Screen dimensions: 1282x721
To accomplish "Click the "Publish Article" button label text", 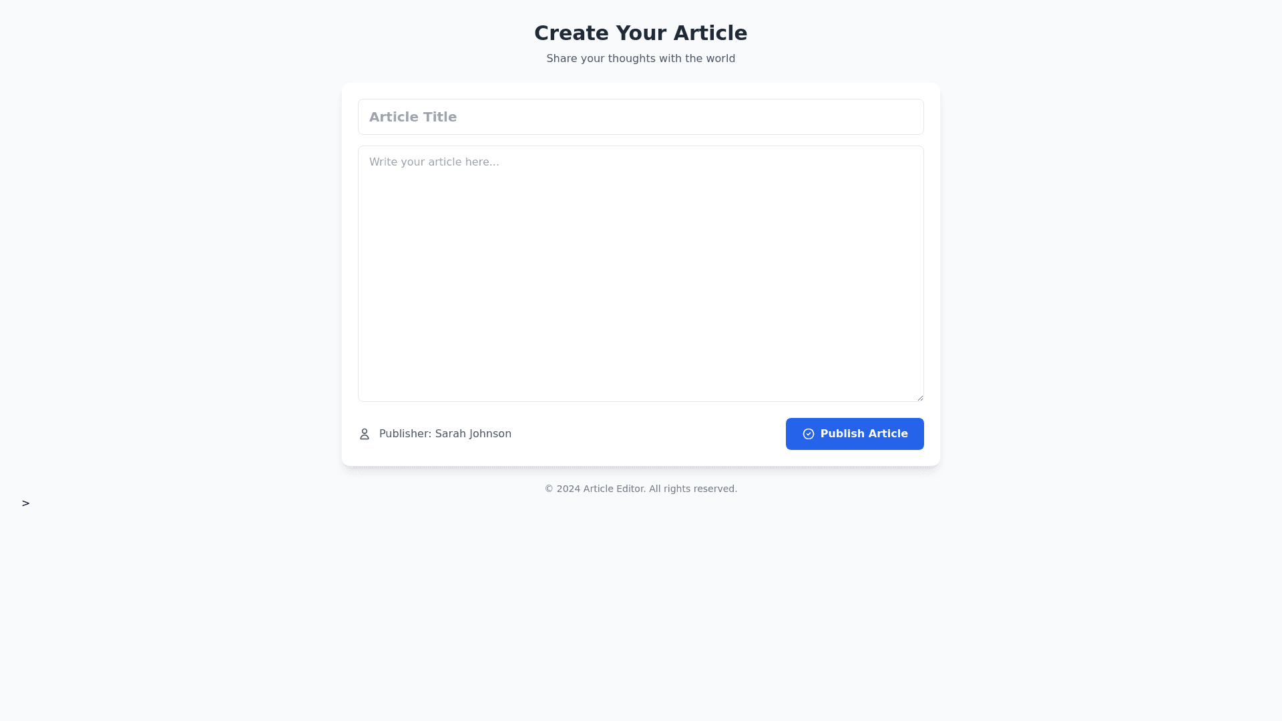I will 864,434.
